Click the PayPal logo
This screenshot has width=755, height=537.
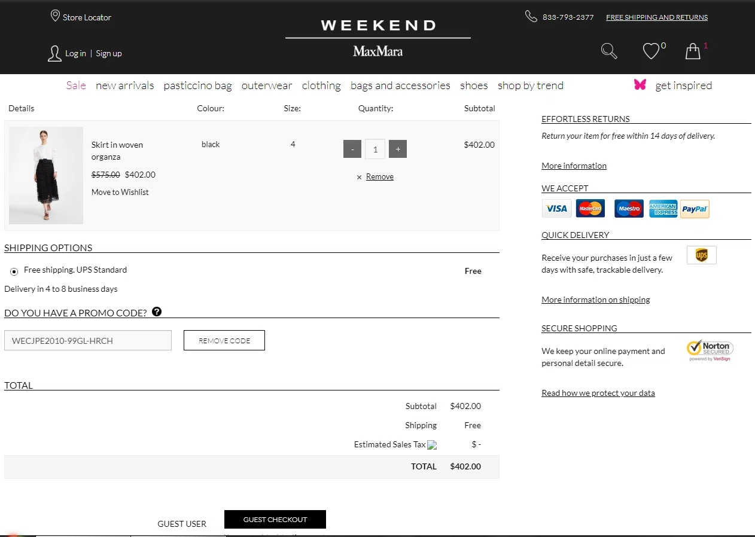click(x=695, y=209)
